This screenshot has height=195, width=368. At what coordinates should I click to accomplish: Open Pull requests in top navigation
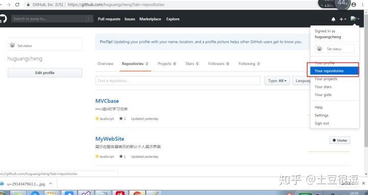109,19
